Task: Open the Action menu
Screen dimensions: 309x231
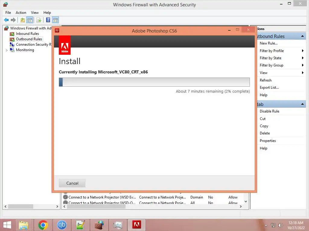Action: [x=21, y=13]
